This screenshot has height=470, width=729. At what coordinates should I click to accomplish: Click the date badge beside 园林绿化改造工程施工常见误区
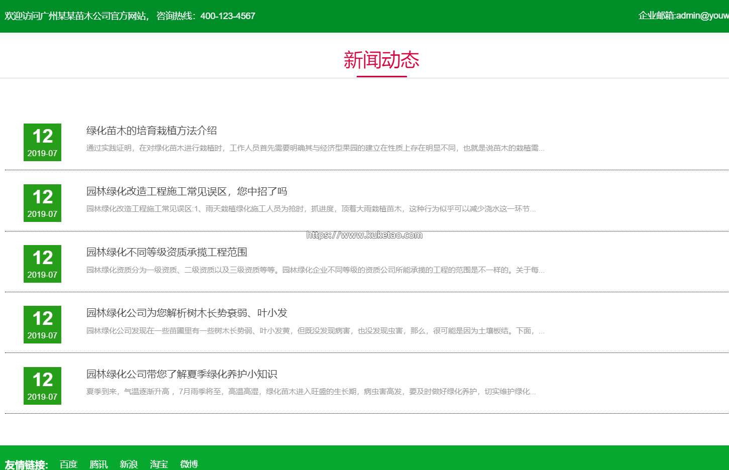42,203
